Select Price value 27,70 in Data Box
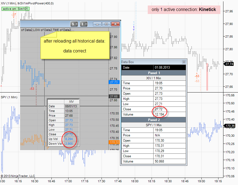Screen dimensions: 238x185 click(x=169, y=88)
